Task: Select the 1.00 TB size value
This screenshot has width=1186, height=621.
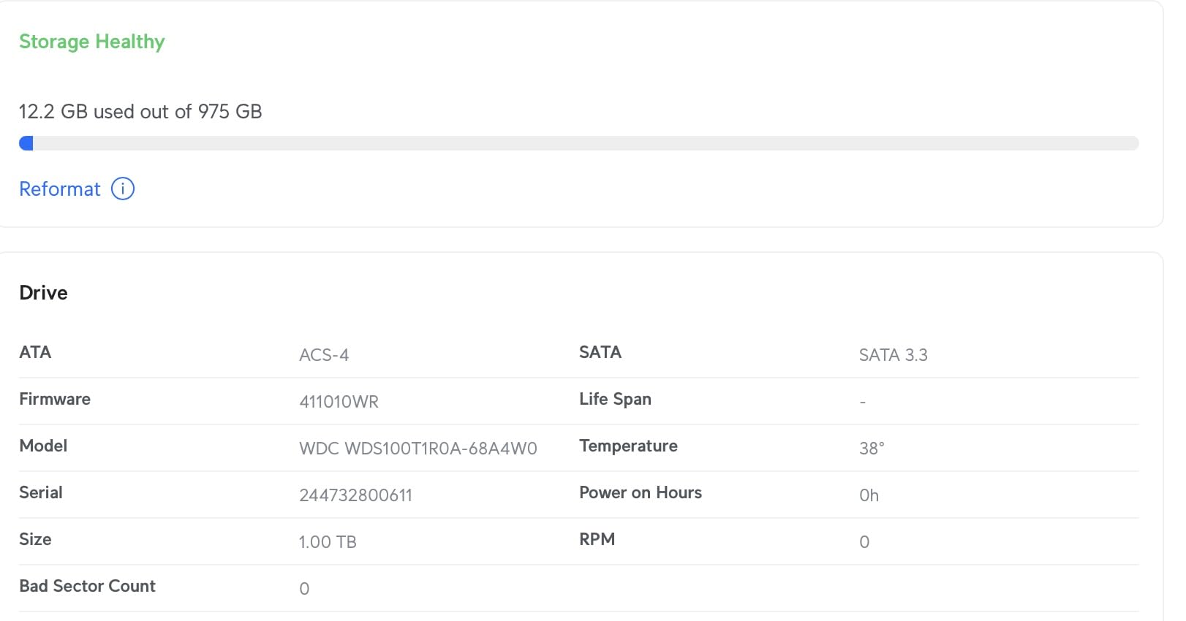Action: pyautogui.click(x=328, y=542)
